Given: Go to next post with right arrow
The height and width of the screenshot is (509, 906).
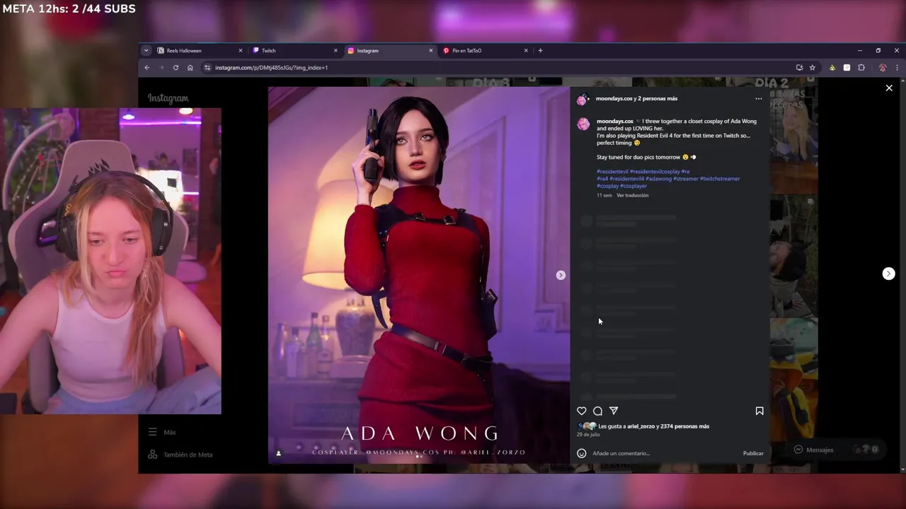Looking at the screenshot, I should [x=889, y=274].
